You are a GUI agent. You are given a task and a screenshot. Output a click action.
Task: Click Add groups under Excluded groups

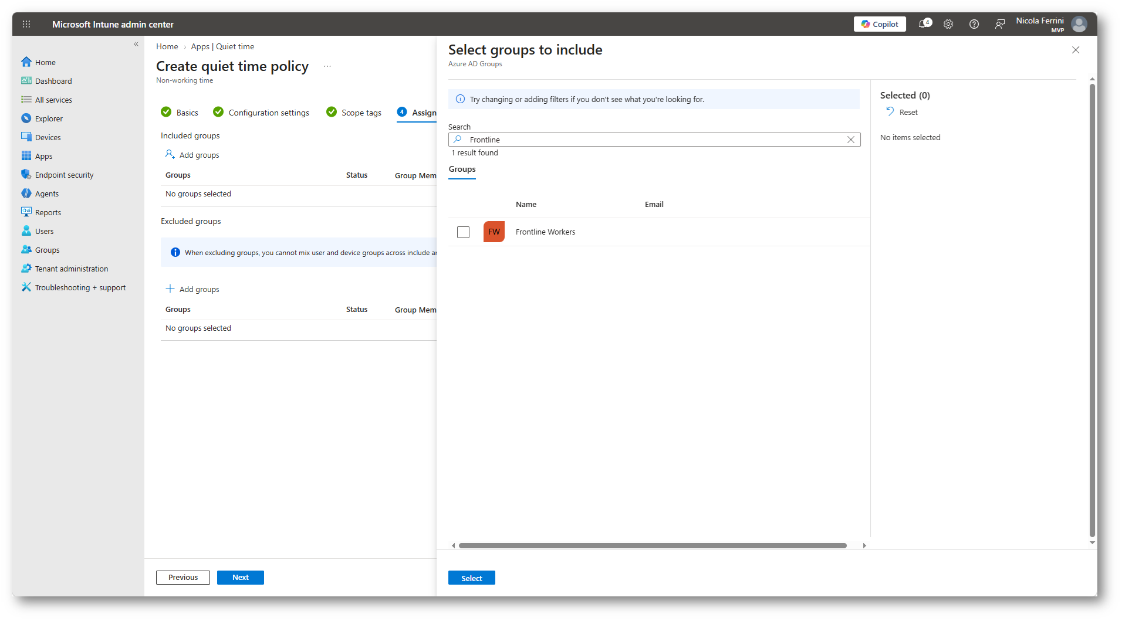pyautogui.click(x=192, y=289)
